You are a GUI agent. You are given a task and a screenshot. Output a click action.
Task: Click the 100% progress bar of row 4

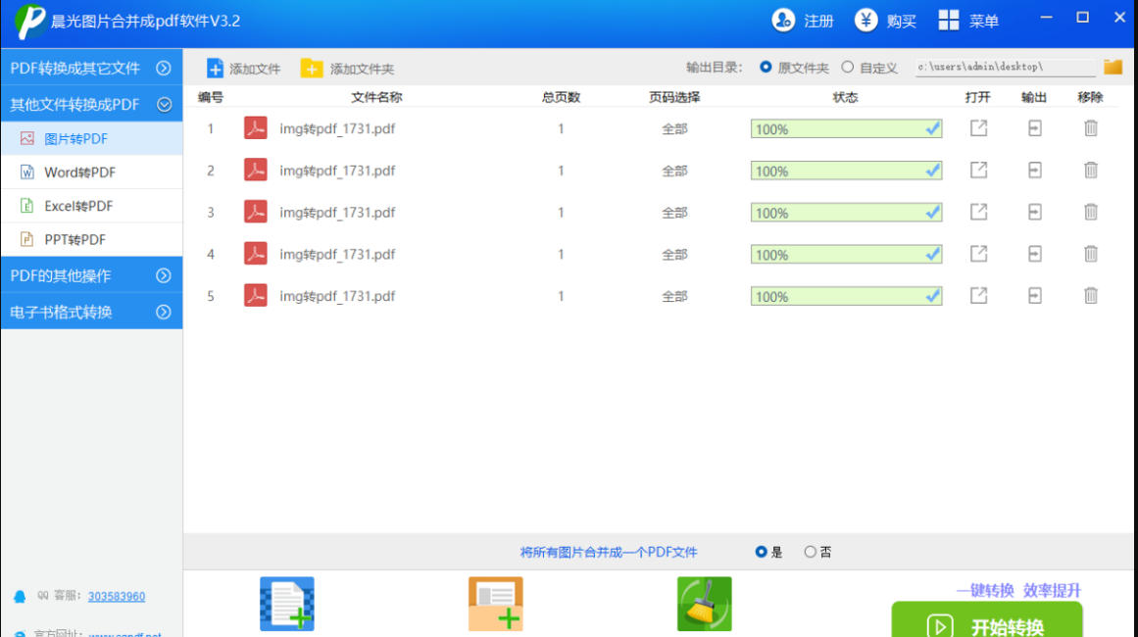pyautogui.click(x=845, y=255)
